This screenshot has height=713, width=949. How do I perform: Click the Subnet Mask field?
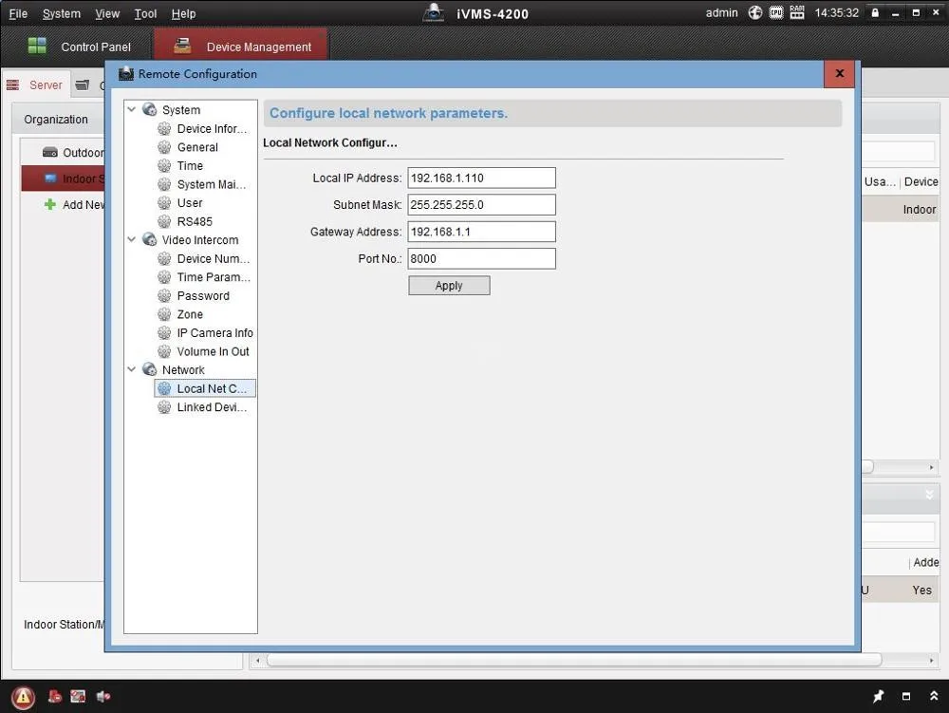coord(481,204)
